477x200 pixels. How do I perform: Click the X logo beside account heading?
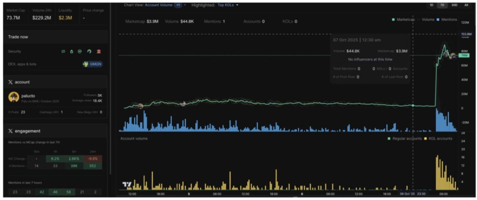coord(10,82)
